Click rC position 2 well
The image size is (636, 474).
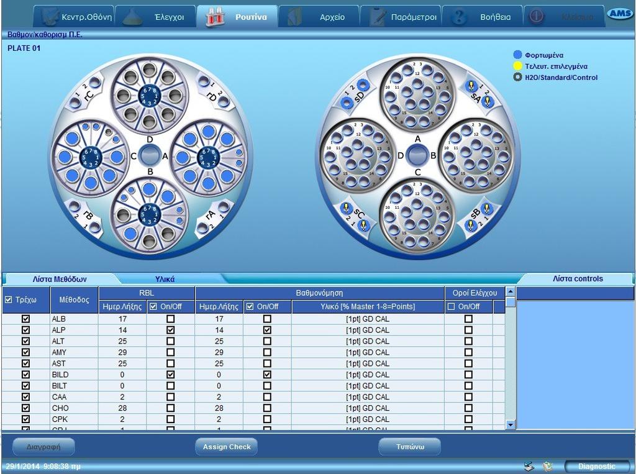click(x=94, y=83)
